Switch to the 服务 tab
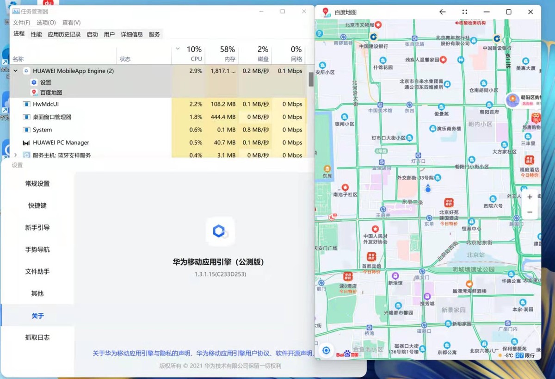Image resolution: width=555 pixels, height=379 pixels. click(154, 34)
